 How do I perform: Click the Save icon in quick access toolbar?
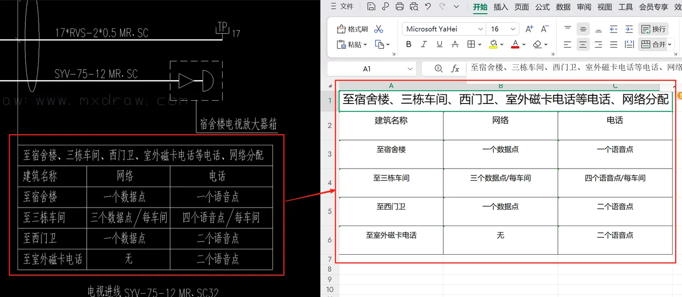pyautogui.click(x=371, y=7)
